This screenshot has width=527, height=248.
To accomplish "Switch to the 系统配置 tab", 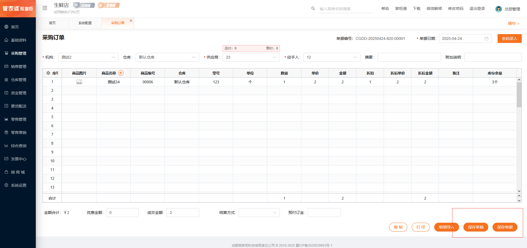I will click(85, 23).
